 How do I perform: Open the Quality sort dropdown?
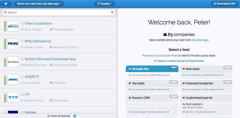point(105,4)
